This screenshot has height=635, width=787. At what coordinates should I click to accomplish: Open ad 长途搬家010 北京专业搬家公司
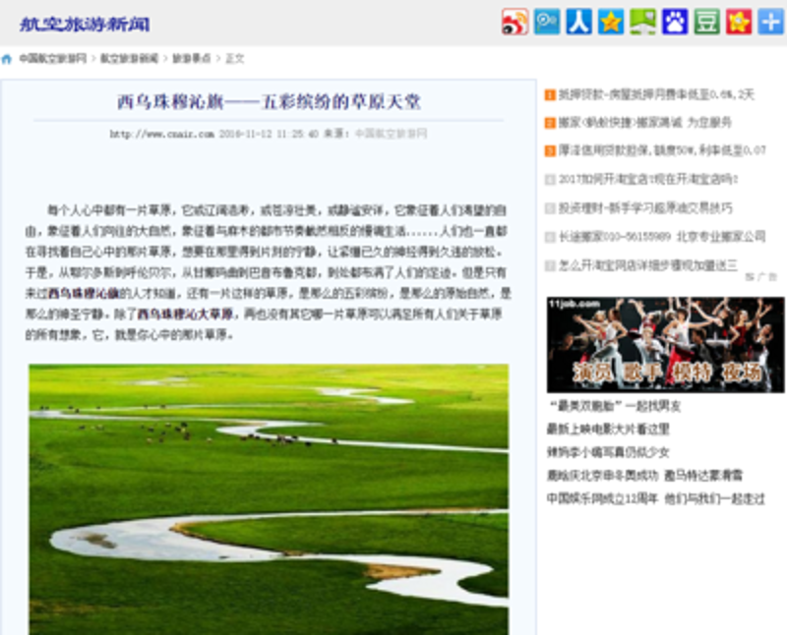(662, 236)
